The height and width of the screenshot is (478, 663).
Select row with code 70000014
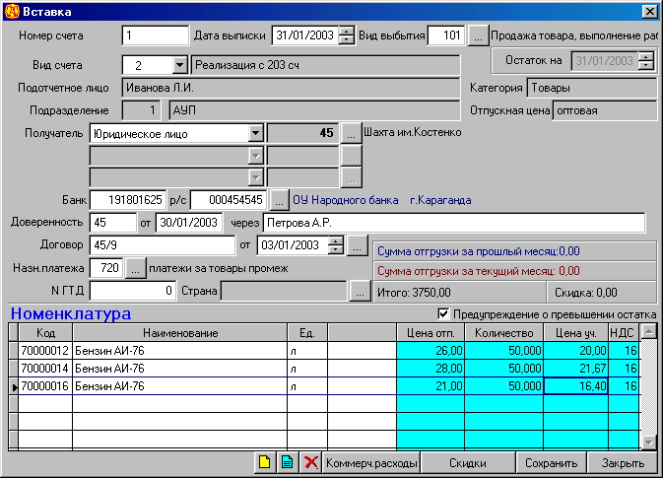pos(45,368)
